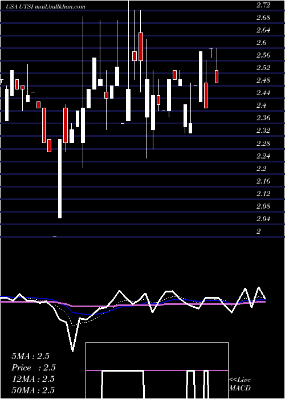Click the 2.56 price axis label
Viewport: 285px width, 399px height.
[x=263, y=55]
